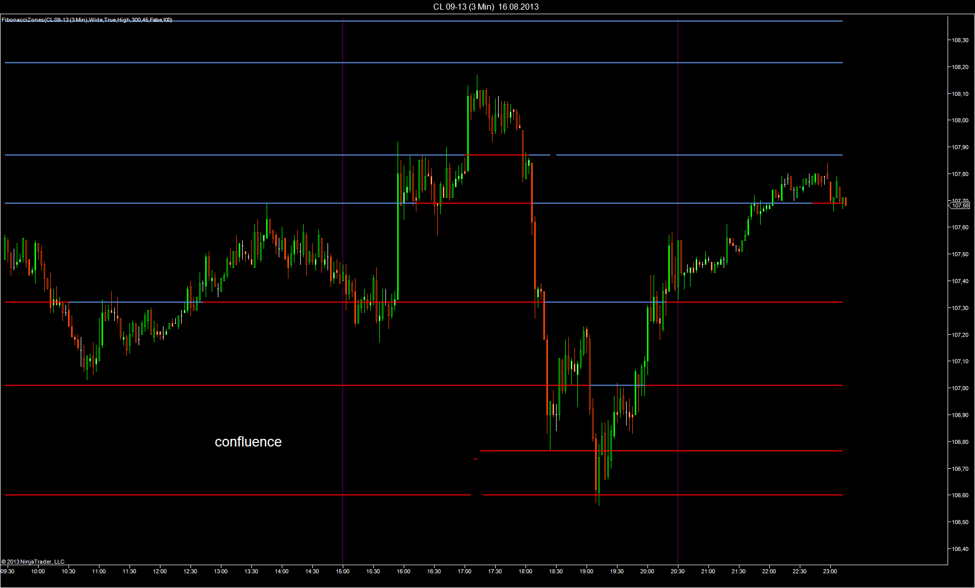This screenshot has width=975, height=588.
Task: Click the NinjaTrader copyright text
Action: (33, 562)
